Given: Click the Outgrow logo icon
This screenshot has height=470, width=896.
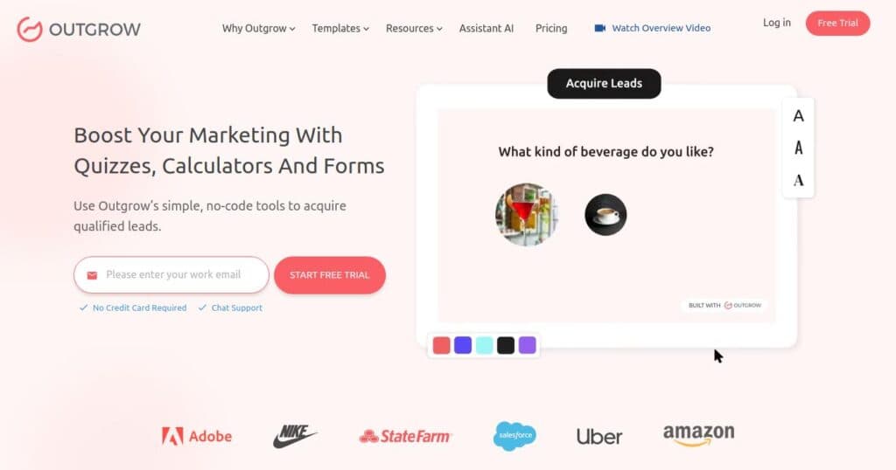Looking at the screenshot, I should (x=29, y=29).
